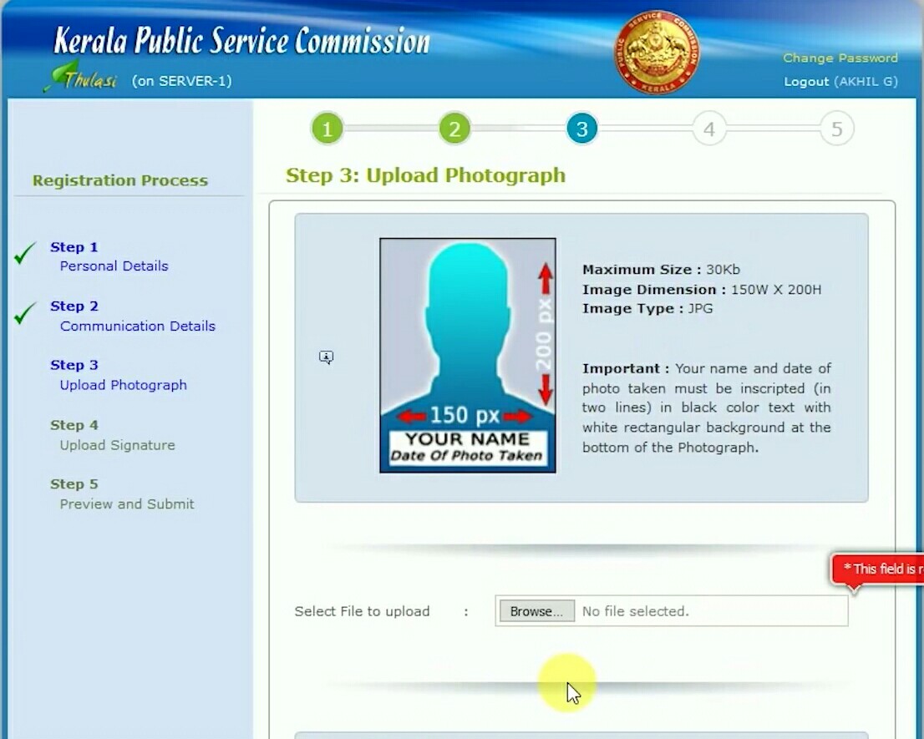This screenshot has height=739, width=924.
Task: Select step circle 4 in the progress bar
Action: tap(708, 128)
